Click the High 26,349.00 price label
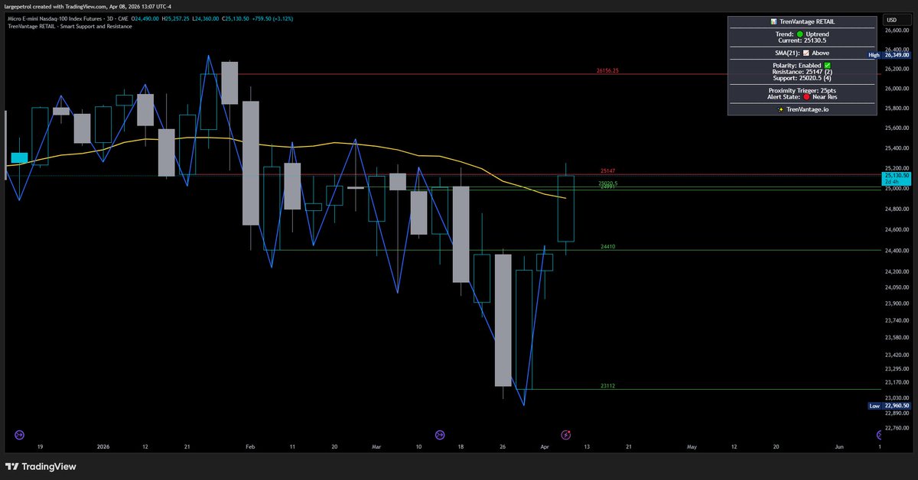The height and width of the screenshot is (480, 918). coord(888,55)
